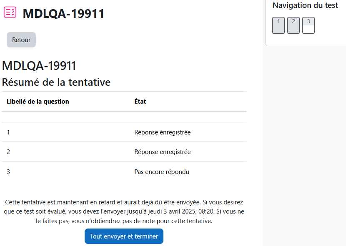Open question 2 from the summary table
346x246 pixels.
tap(8, 152)
